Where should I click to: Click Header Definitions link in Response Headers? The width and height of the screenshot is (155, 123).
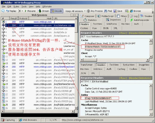coord(140,78)
